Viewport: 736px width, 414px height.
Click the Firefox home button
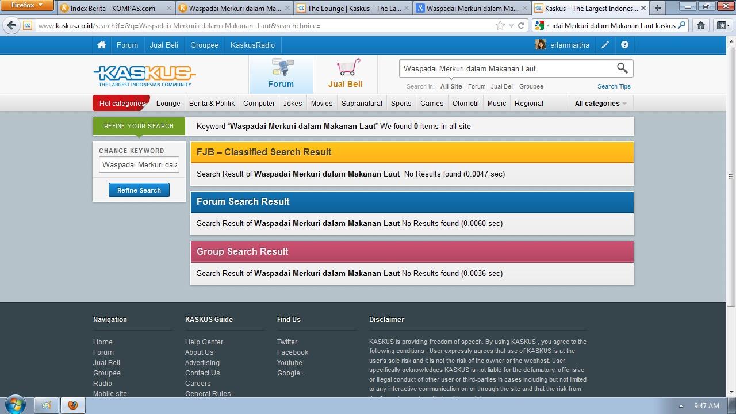(701, 25)
